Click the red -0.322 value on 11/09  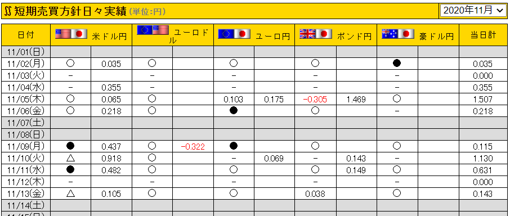click(193, 147)
